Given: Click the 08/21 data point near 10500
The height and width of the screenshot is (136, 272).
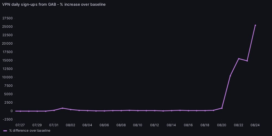Looking at the screenshot, I should pyautogui.click(x=230, y=76).
